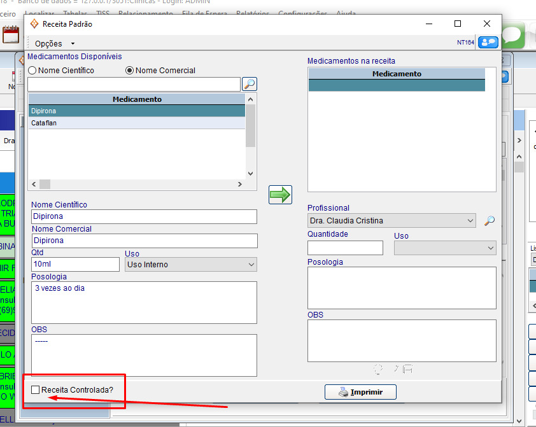Click the disabled refresh icon below OBS
Image resolution: width=536 pixels, height=427 pixels.
[x=378, y=368]
